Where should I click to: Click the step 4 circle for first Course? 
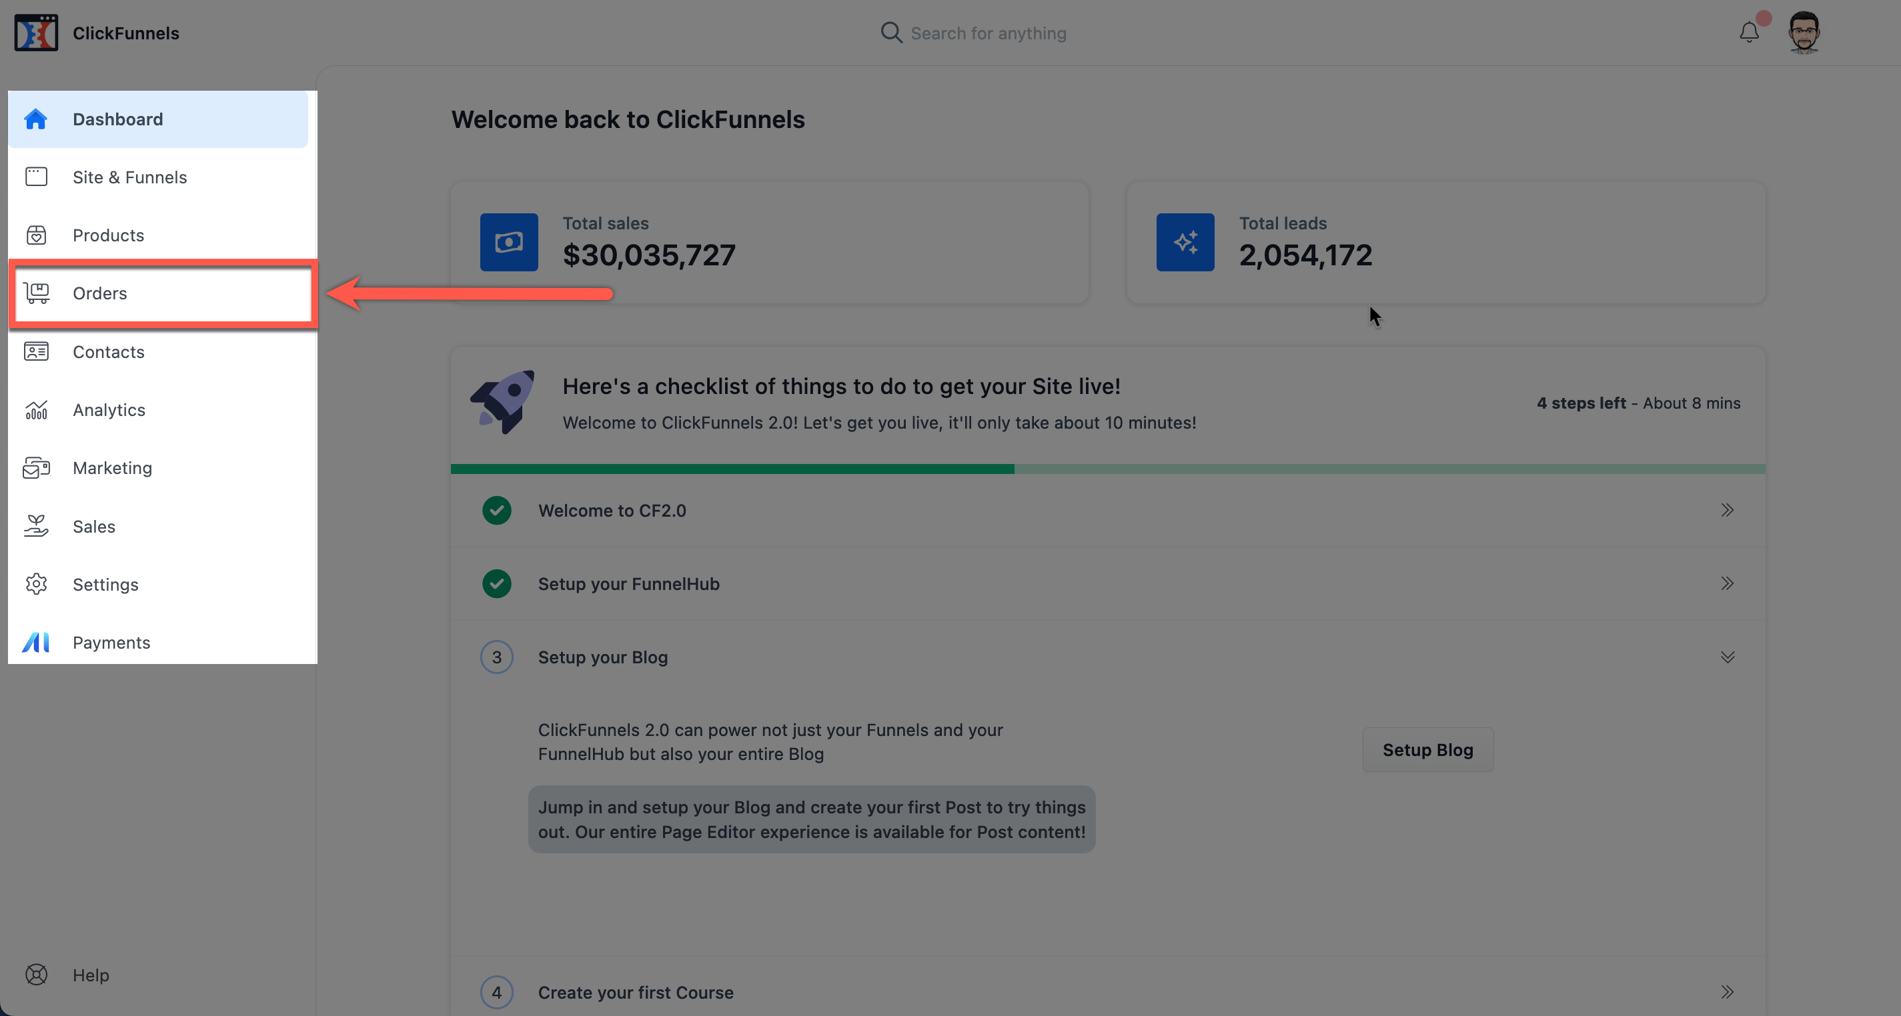(497, 993)
